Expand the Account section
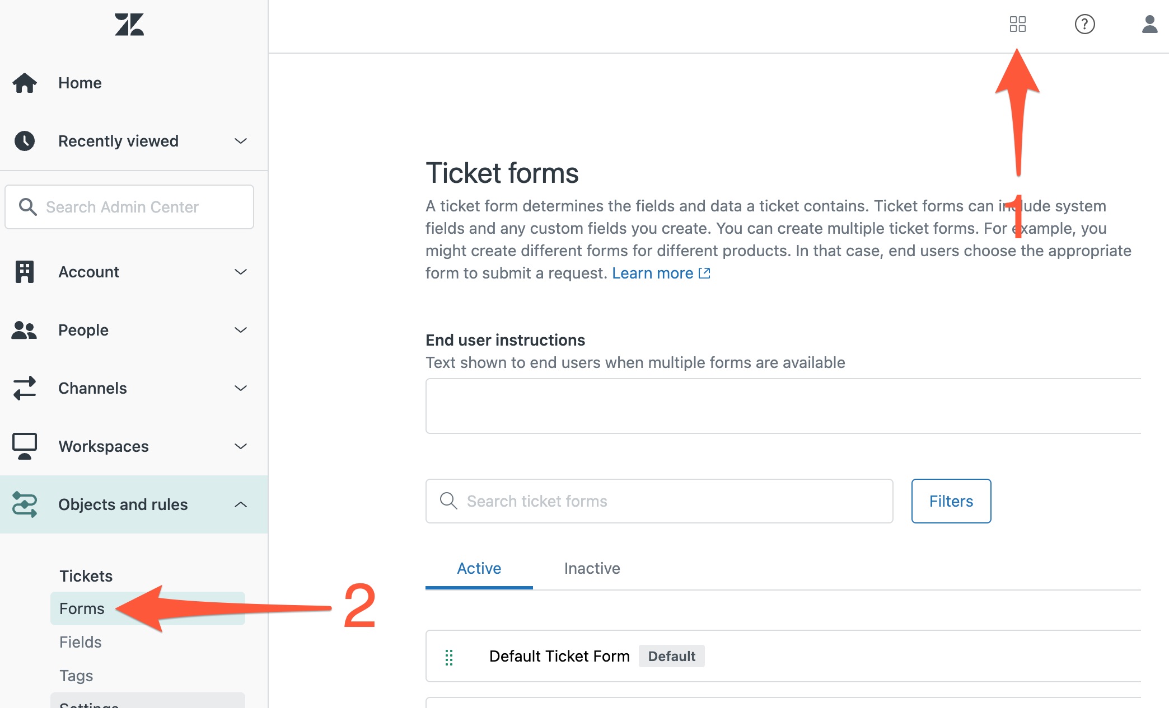 click(x=241, y=272)
